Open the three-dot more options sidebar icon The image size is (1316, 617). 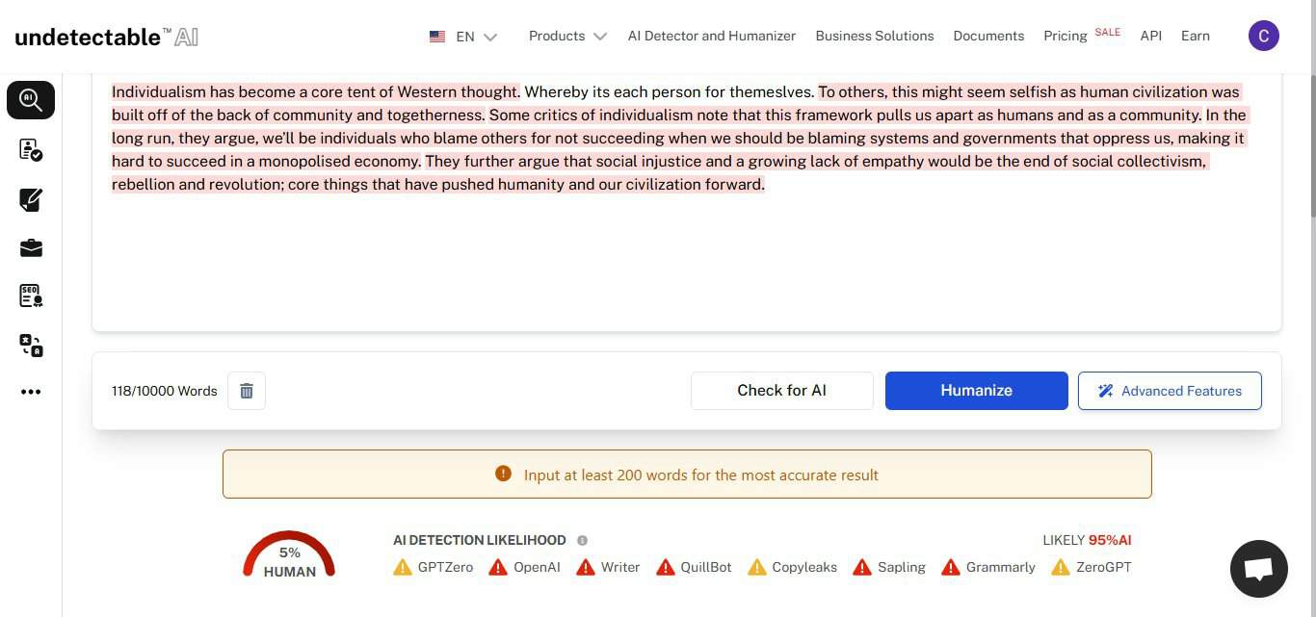(x=31, y=392)
